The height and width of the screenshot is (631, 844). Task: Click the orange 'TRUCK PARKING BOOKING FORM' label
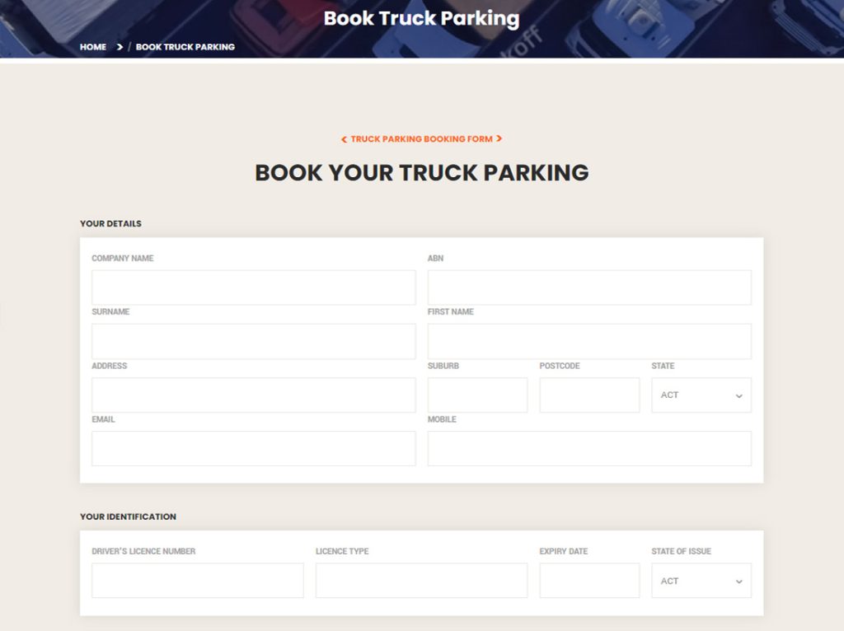click(421, 138)
